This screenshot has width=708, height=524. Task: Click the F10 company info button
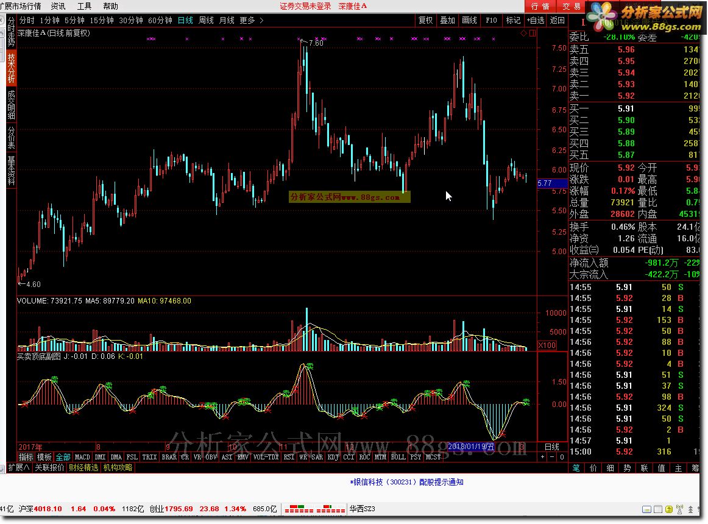pyautogui.click(x=491, y=20)
